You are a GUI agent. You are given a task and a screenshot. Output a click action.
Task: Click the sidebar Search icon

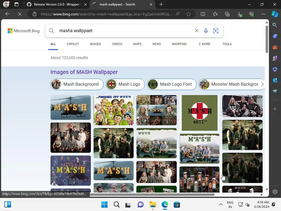275,25
